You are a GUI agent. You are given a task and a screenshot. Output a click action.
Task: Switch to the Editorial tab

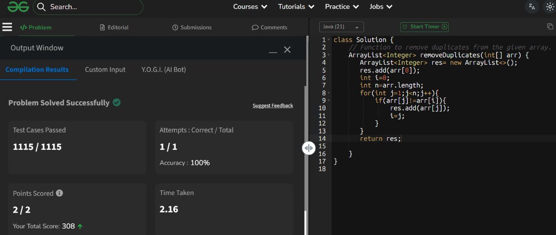tap(114, 27)
